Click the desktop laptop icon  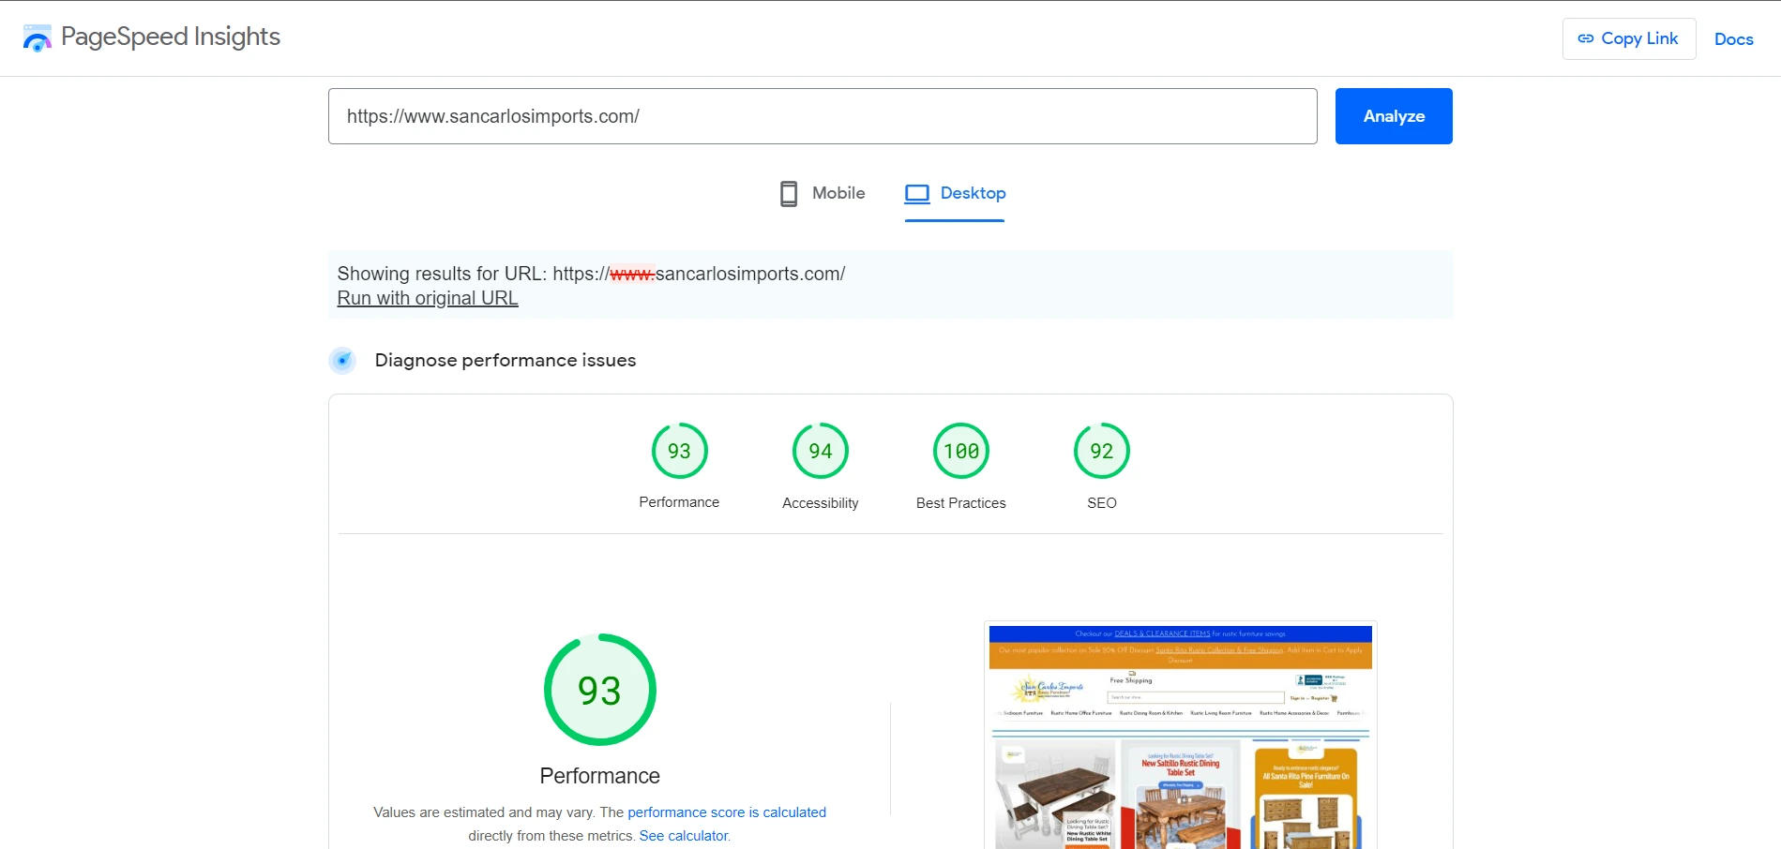(x=916, y=194)
